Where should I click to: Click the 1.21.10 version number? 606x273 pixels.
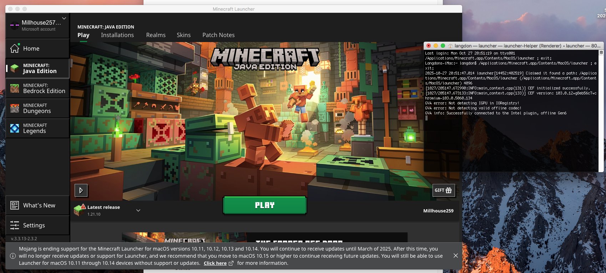(x=94, y=214)
